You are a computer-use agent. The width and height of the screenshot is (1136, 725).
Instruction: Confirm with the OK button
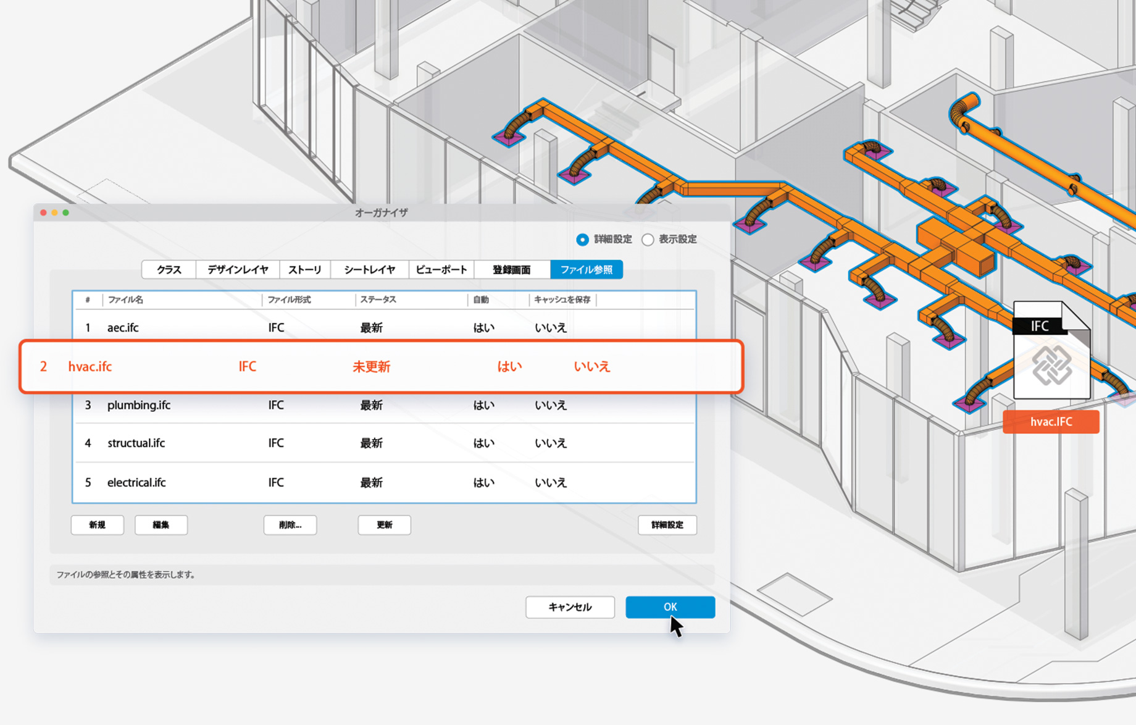coord(670,607)
